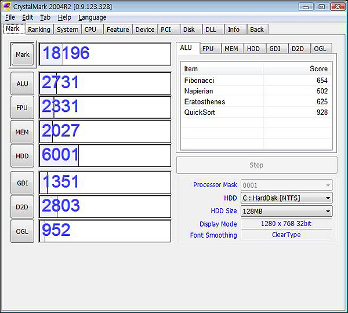The image size is (348, 313).
Task: Click the HDD score 6001
Action: coord(60,154)
